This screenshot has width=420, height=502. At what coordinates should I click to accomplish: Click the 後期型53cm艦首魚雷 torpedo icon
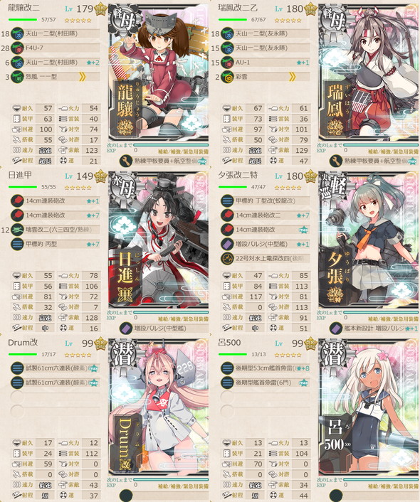pos(227,368)
